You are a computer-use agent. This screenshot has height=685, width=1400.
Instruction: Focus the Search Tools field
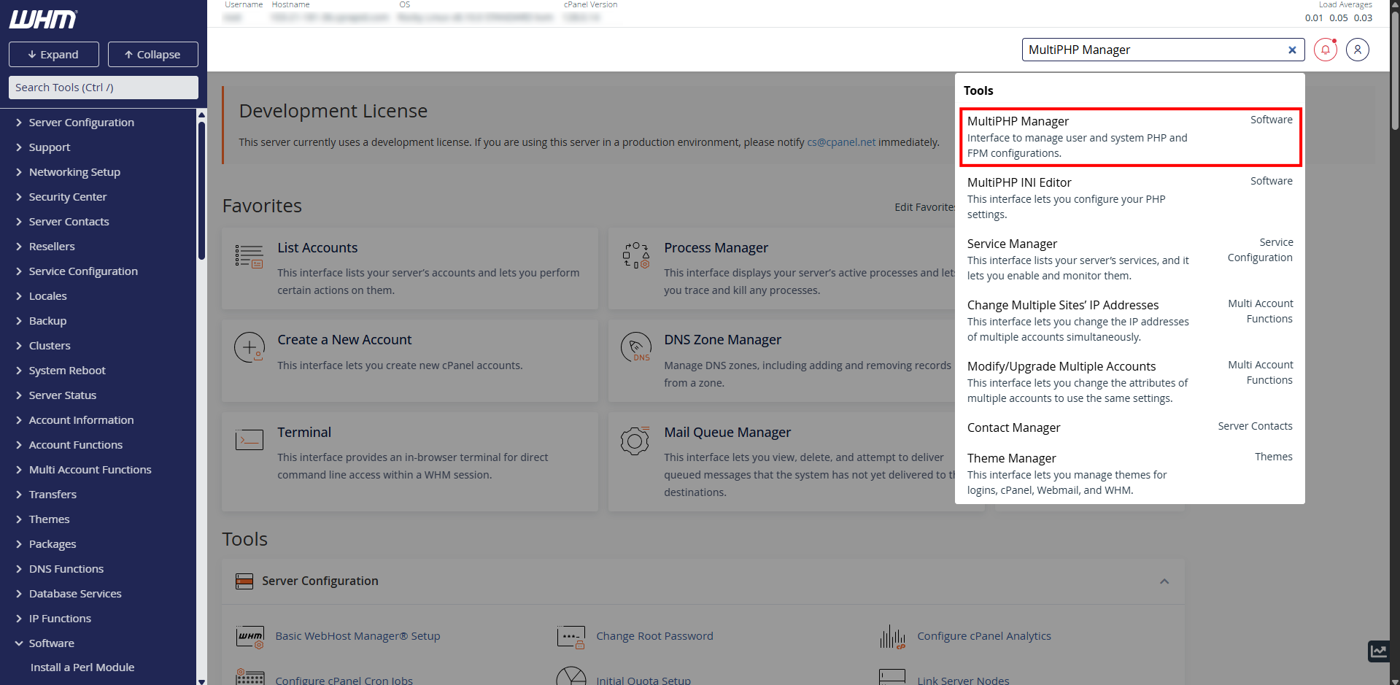coord(103,88)
